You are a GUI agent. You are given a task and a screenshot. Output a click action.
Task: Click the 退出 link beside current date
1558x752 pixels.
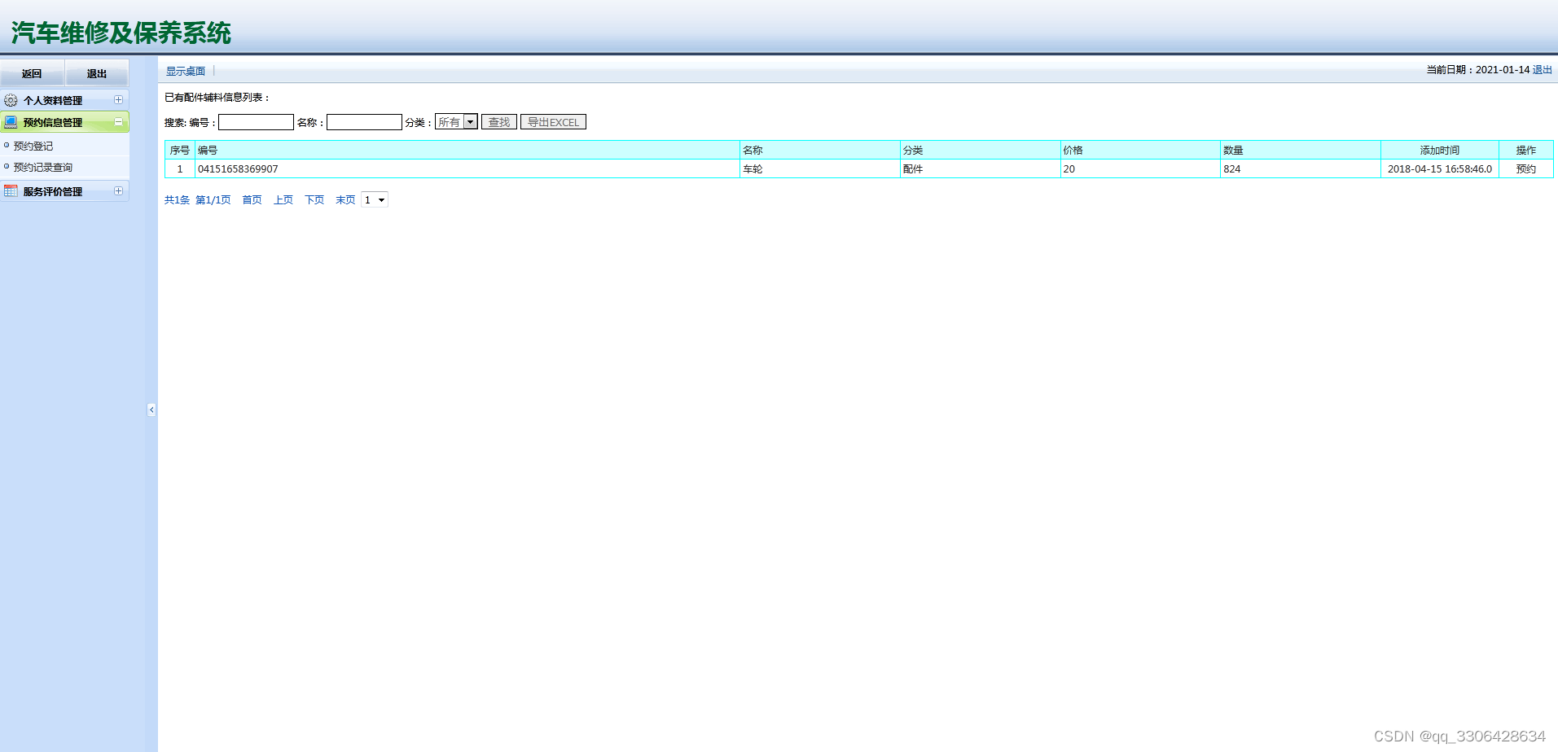[x=1543, y=70]
